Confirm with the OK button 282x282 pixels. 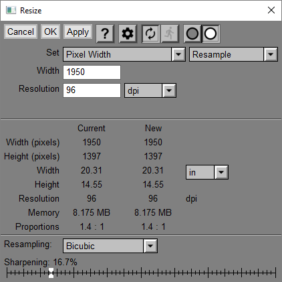point(50,31)
